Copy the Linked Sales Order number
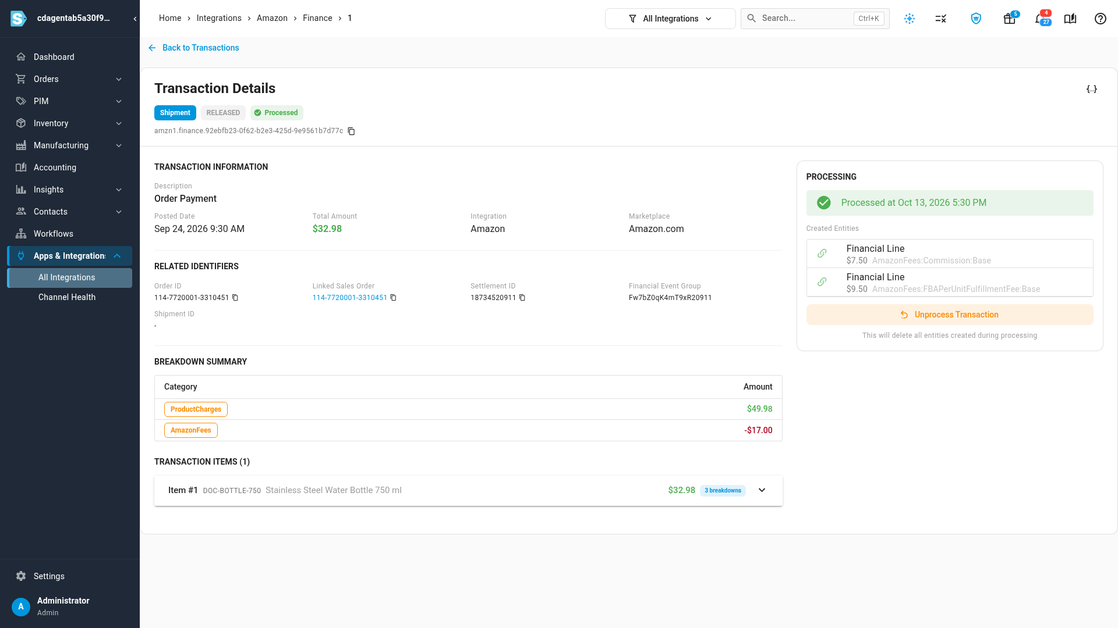 coord(393,298)
